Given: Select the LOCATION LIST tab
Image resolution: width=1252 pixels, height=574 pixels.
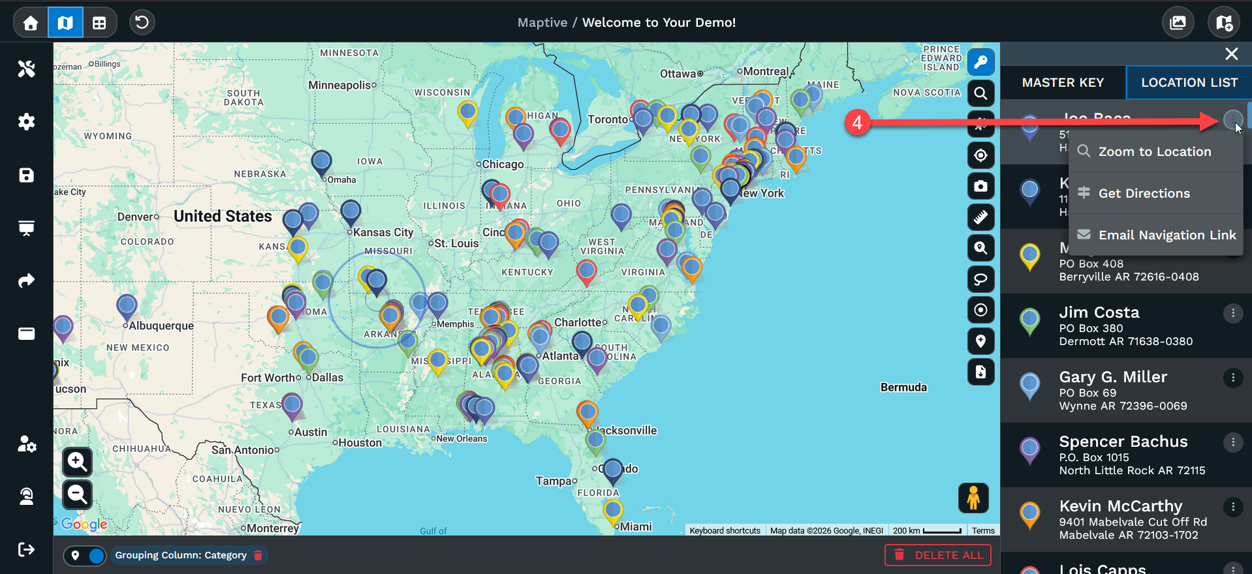Looking at the screenshot, I should [1189, 83].
